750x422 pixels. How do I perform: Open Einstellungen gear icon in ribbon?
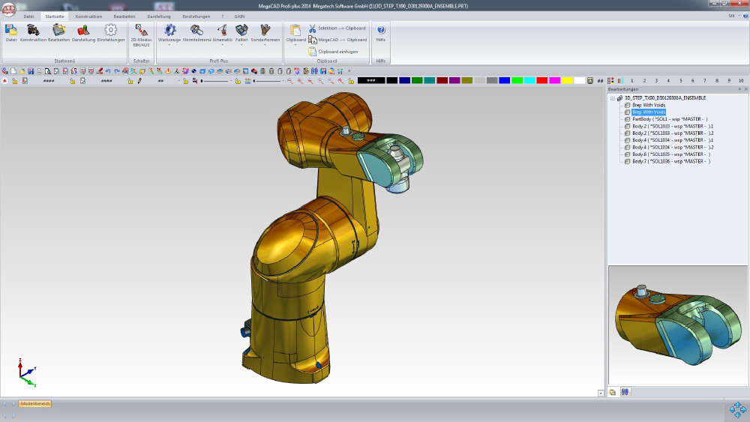111,30
